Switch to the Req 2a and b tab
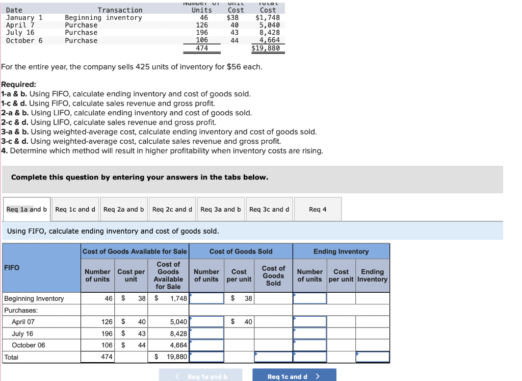Viewport: 522px width, 381px height. (x=123, y=209)
